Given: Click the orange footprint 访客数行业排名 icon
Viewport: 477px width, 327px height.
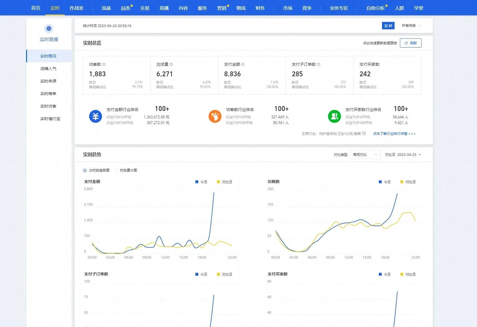Looking at the screenshot, I should (215, 116).
